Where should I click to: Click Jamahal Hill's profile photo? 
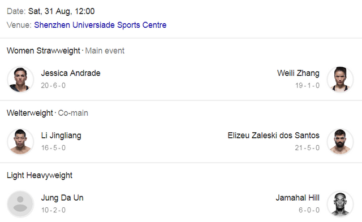[340, 204]
